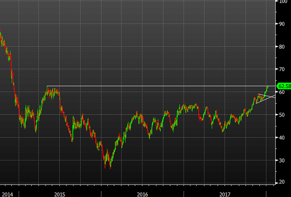
Task: Select the 70 level on price axis
Action: (x=283, y=69)
